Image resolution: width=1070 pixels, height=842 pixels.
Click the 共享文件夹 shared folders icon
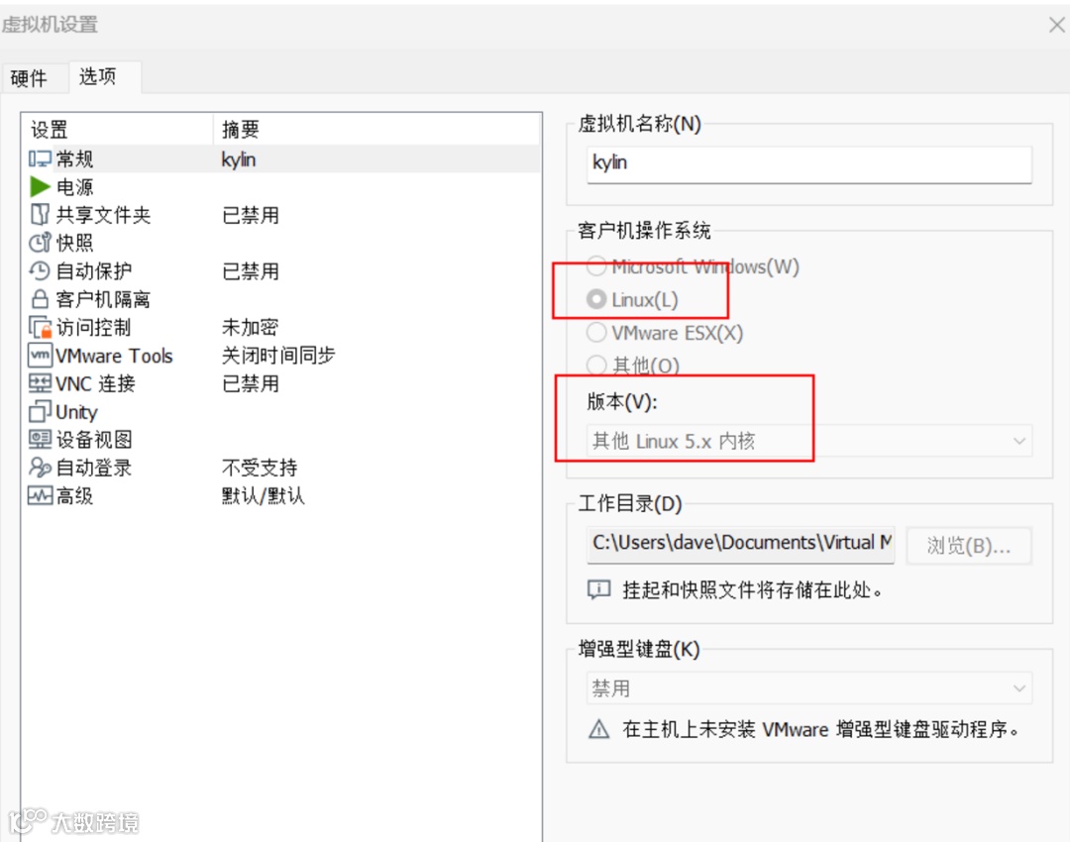pyautogui.click(x=40, y=215)
